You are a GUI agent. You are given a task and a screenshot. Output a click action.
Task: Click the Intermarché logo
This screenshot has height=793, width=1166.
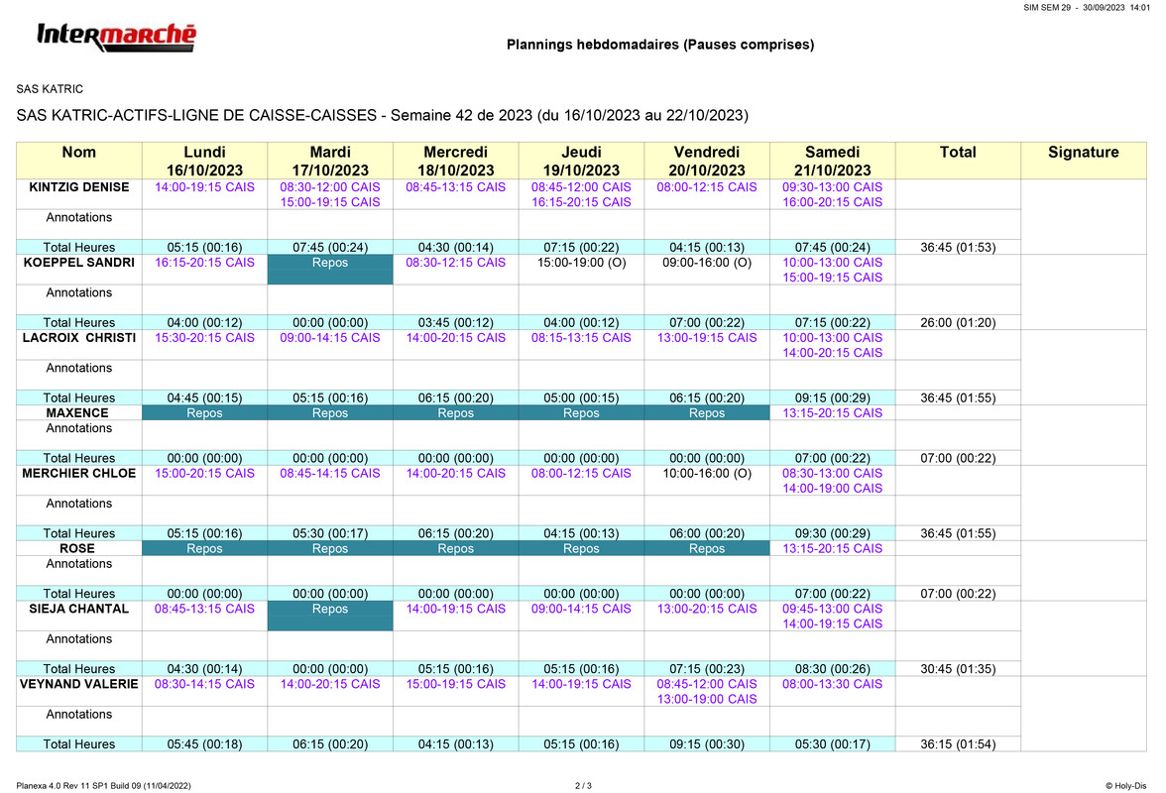point(117,37)
